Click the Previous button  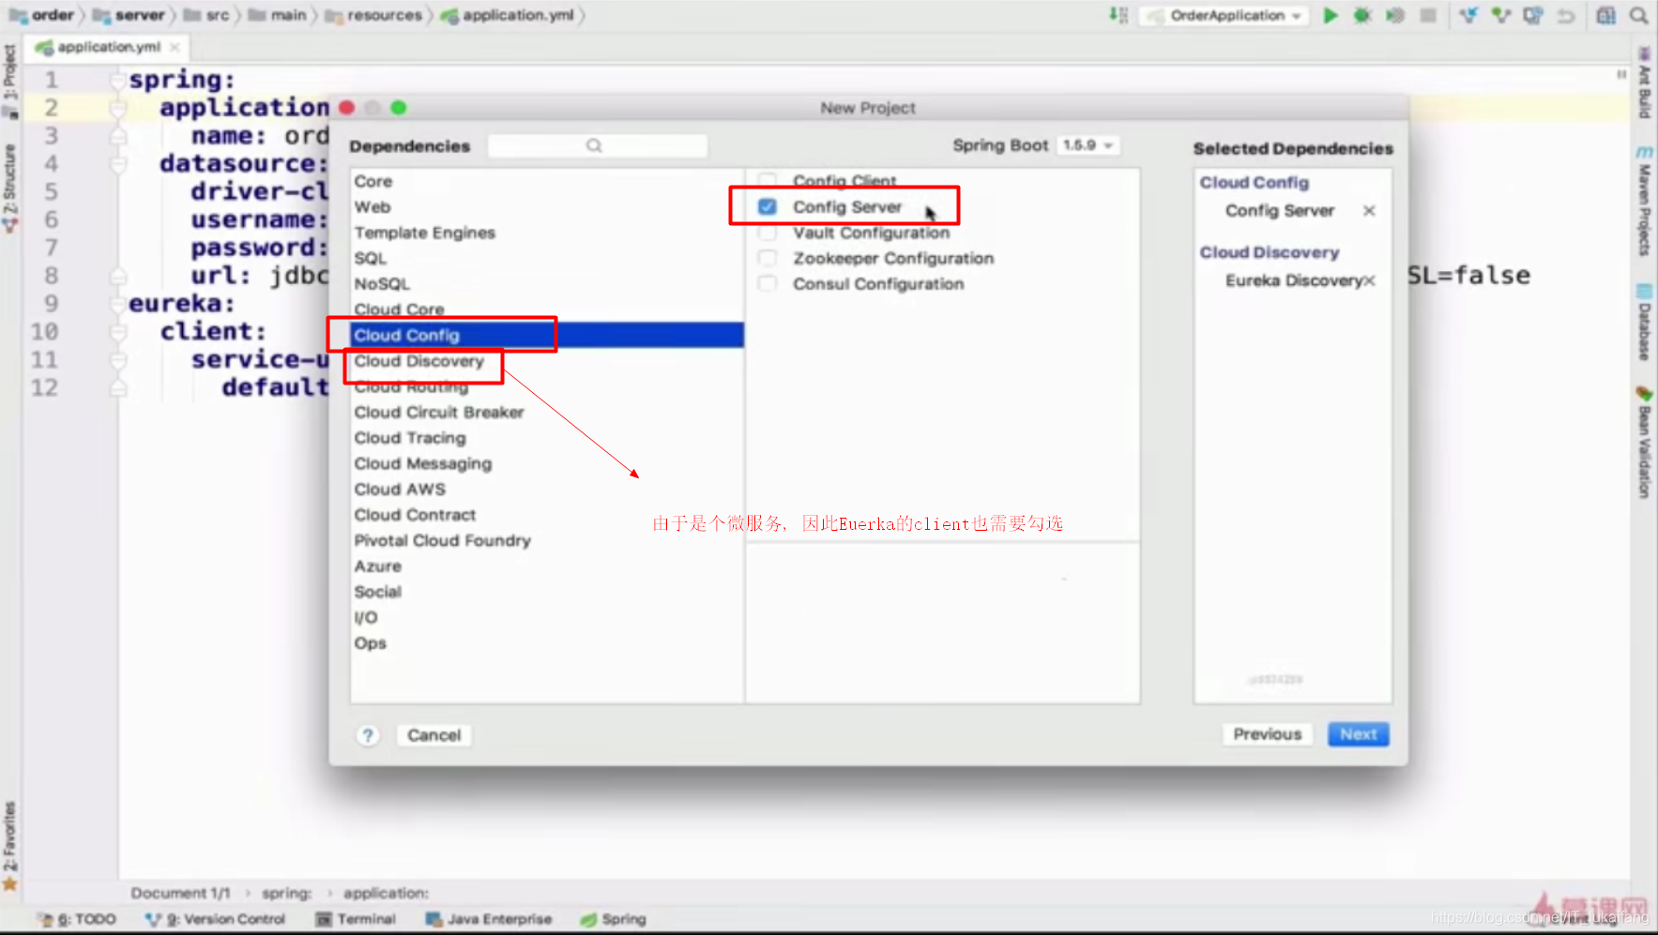[1267, 734]
